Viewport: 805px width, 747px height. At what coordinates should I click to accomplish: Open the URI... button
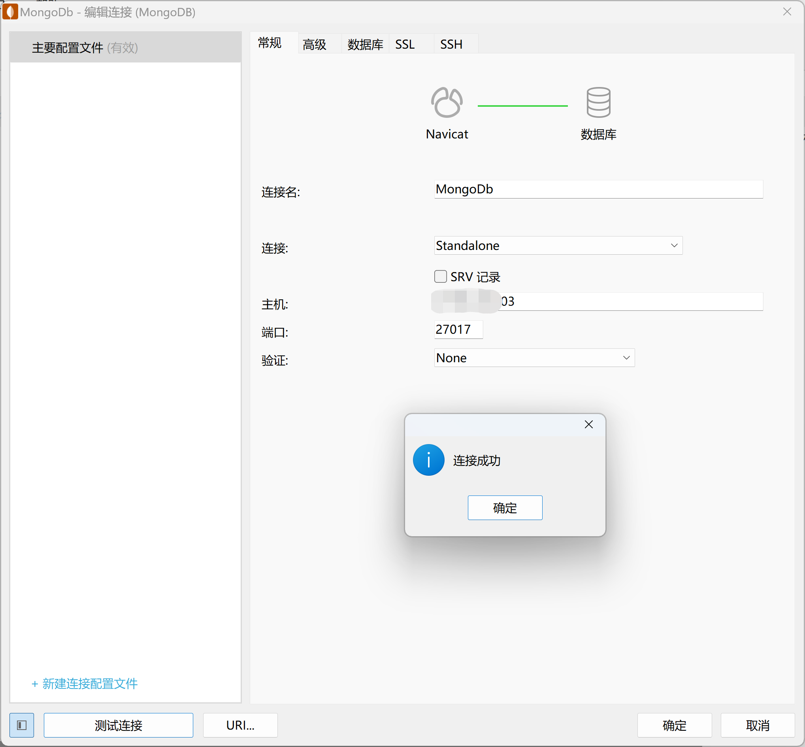coord(240,725)
